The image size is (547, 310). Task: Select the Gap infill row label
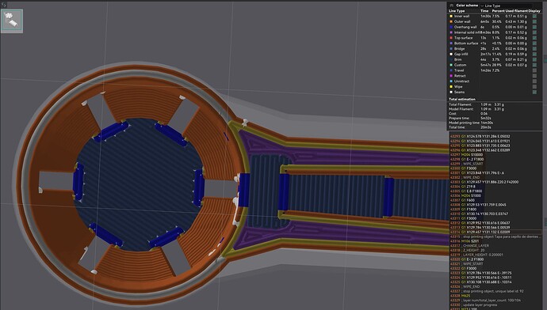click(x=461, y=54)
